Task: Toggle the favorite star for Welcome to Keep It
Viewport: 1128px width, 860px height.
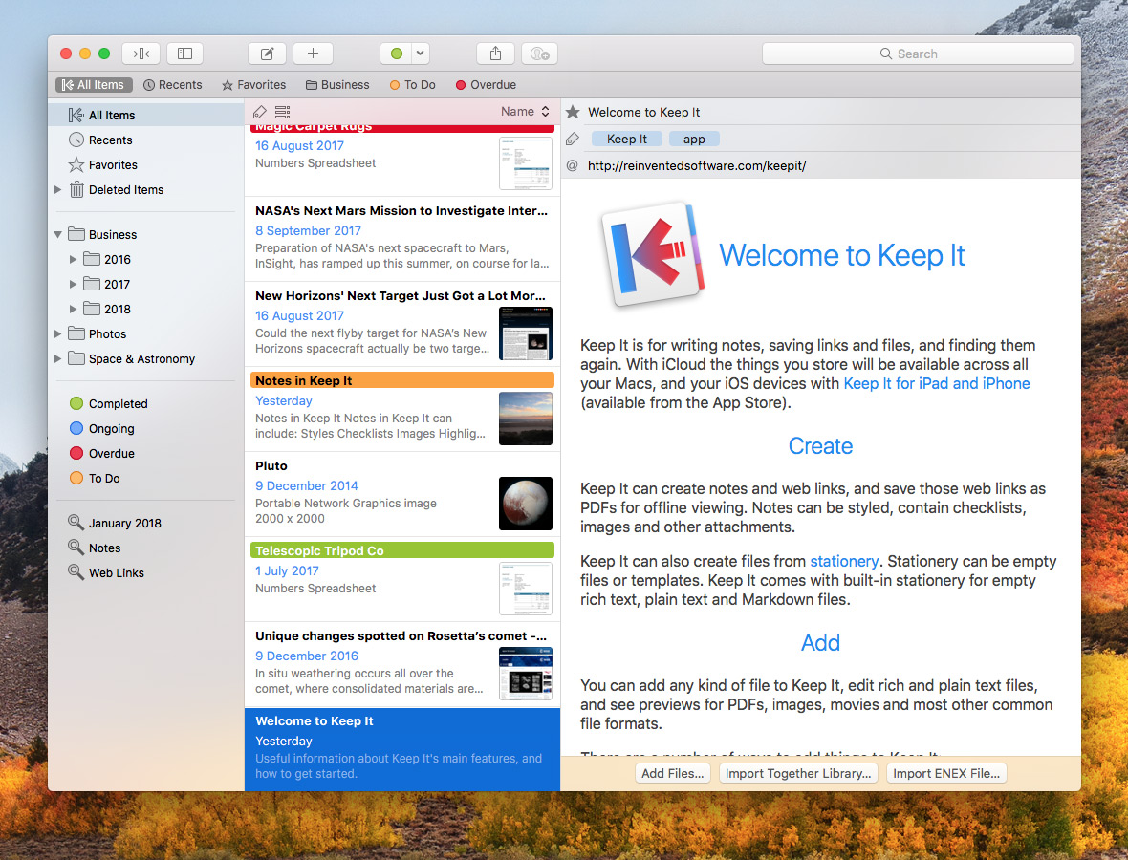Action: click(x=573, y=112)
